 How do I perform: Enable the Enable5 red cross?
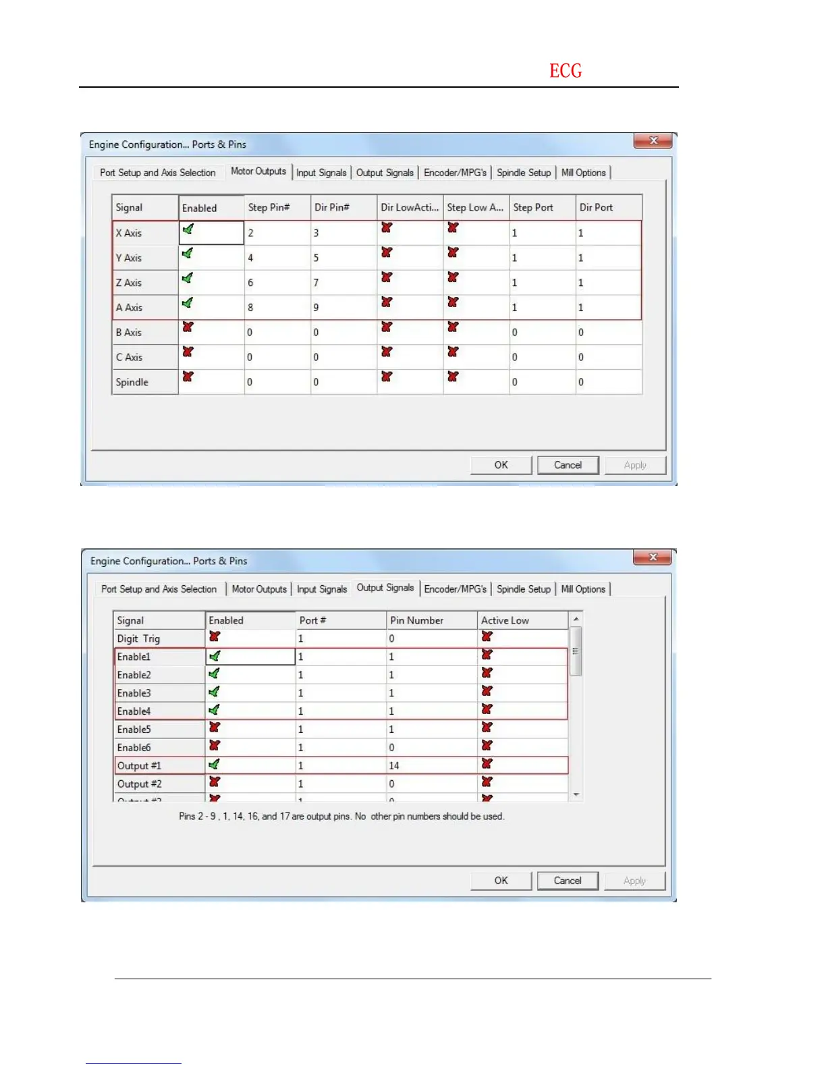click(215, 727)
